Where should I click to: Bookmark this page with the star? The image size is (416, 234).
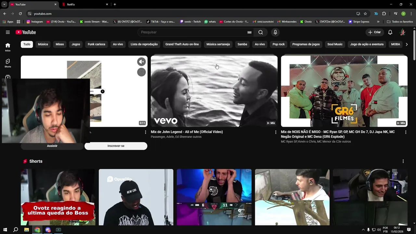point(365,14)
